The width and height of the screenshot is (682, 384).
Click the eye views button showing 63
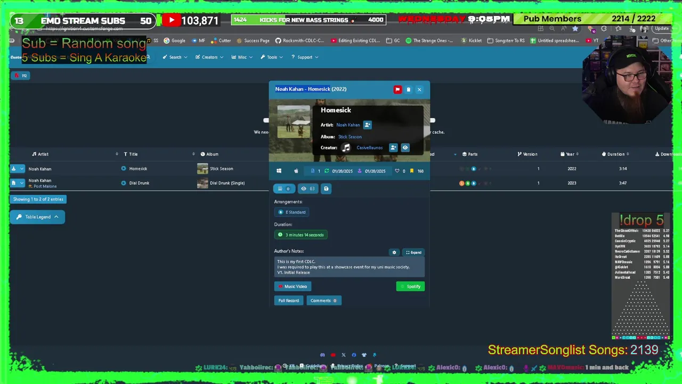coord(308,189)
